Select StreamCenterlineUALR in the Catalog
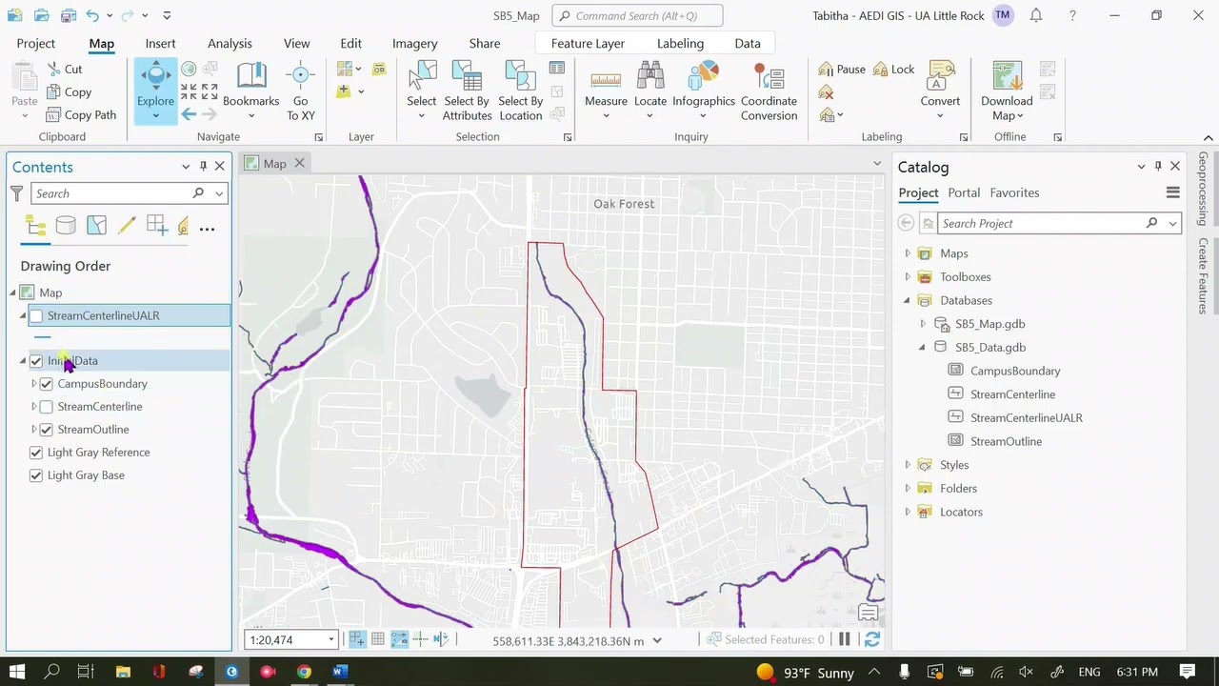This screenshot has width=1219, height=686. [1026, 417]
